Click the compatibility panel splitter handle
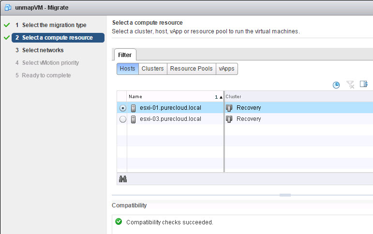The width and height of the screenshot is (373, 234). click(285, 195)
